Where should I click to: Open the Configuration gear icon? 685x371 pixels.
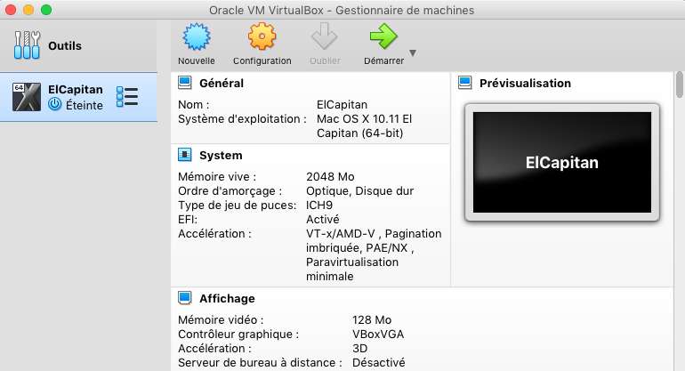262,36
